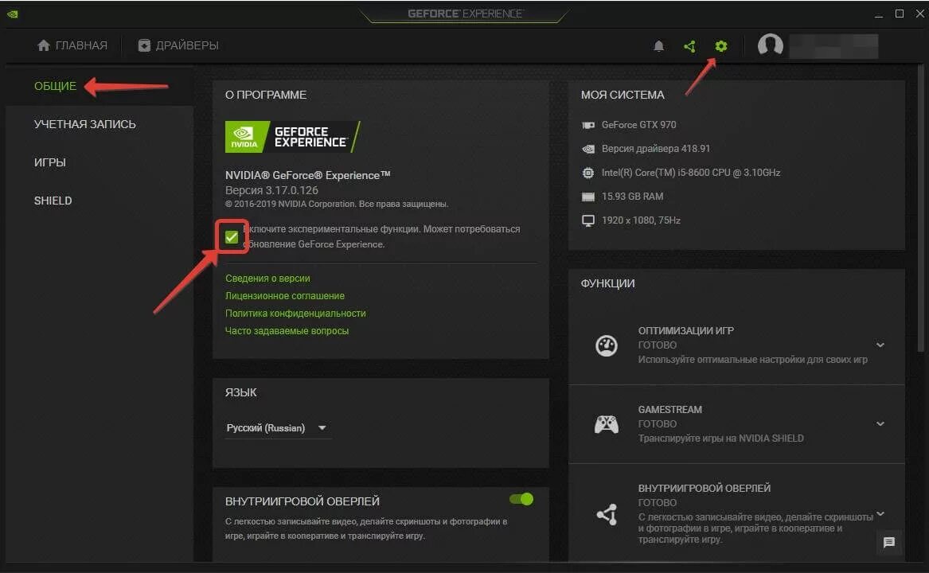
Task: Click the ОПТИМИЗАЦИИ ИГР title
Action: point(685,330)
